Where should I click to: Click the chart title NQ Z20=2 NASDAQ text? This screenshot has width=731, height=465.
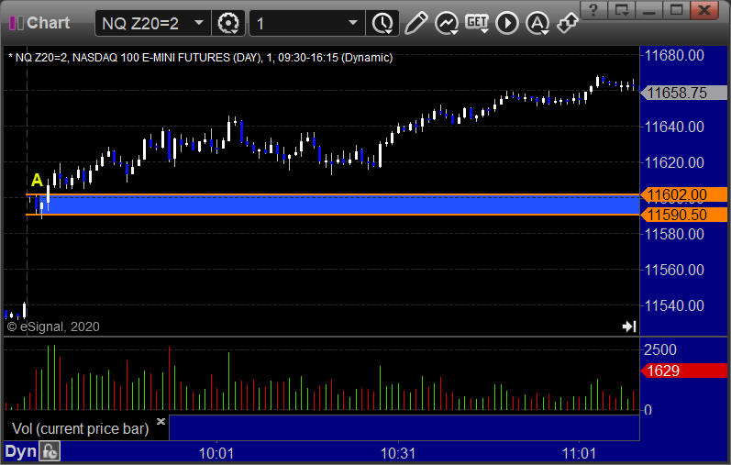click(x=201, y=58)
